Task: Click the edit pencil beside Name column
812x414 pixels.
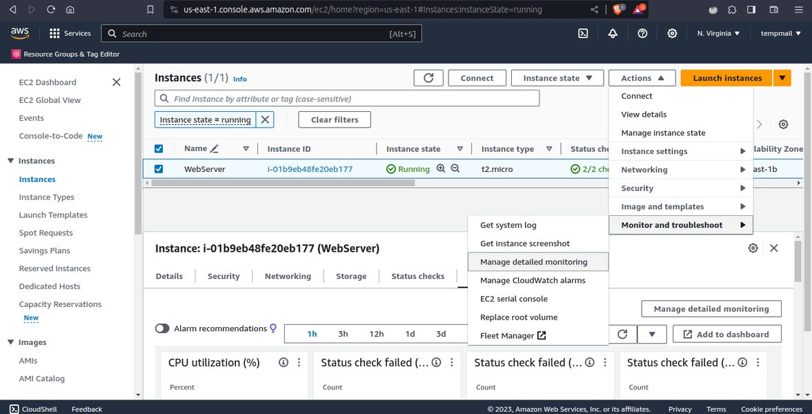Action: (215, 149)
